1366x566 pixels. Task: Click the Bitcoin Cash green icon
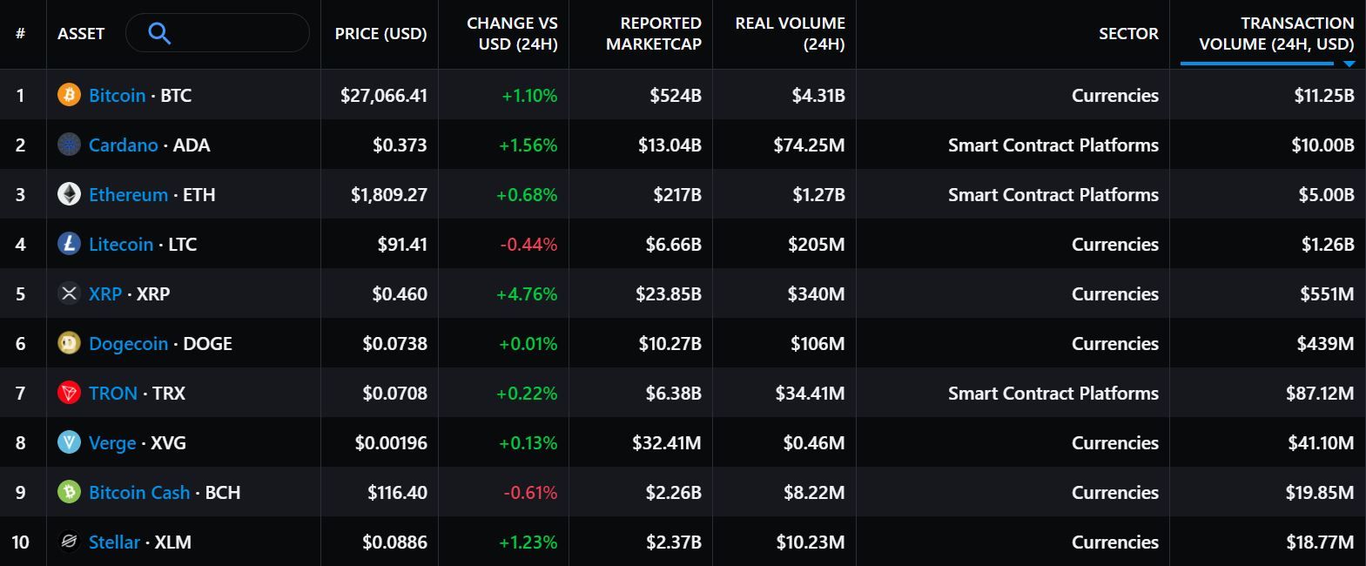point(69,492)
